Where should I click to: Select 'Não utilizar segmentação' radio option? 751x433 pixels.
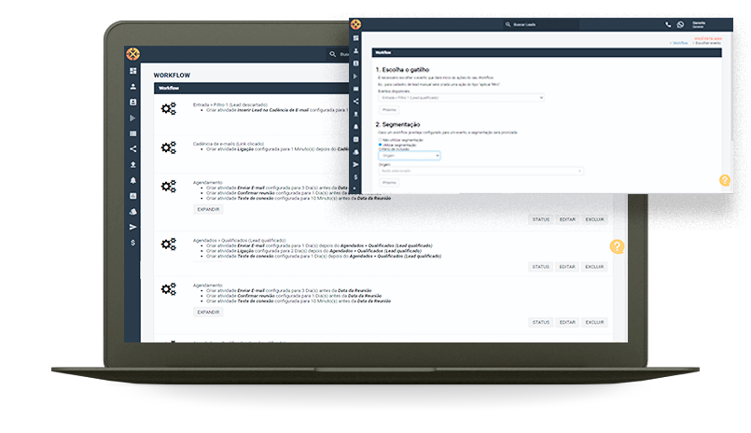[x=378, y=140]
